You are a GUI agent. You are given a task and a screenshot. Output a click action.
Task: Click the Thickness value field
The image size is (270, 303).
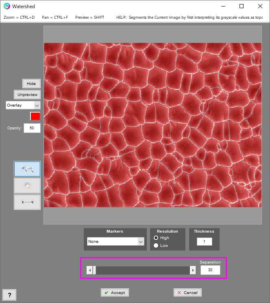click(x=204, y=242)
